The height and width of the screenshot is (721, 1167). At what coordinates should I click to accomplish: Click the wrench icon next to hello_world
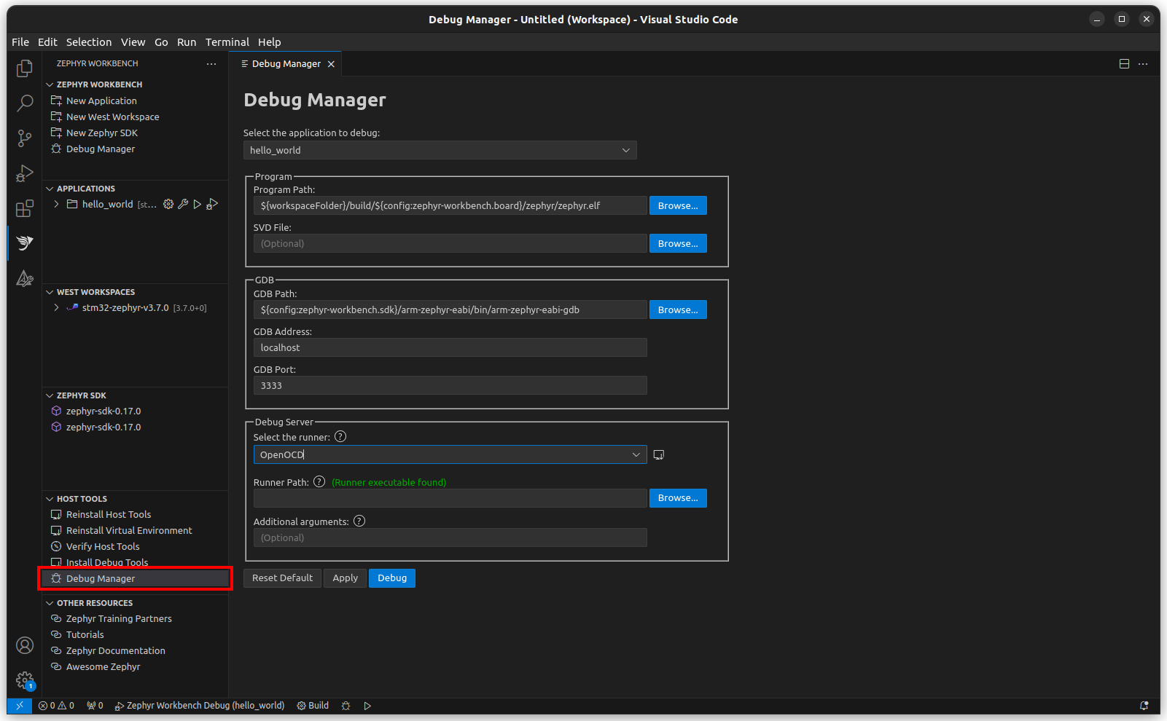(x=183, y=204)
